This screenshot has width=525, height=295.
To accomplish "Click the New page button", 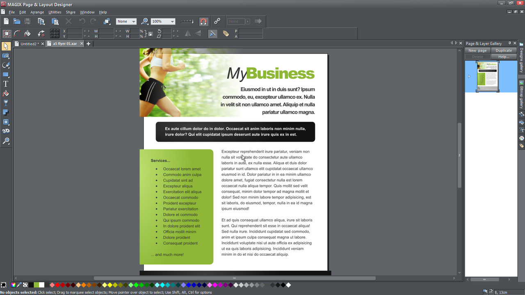I will [477, 50].
